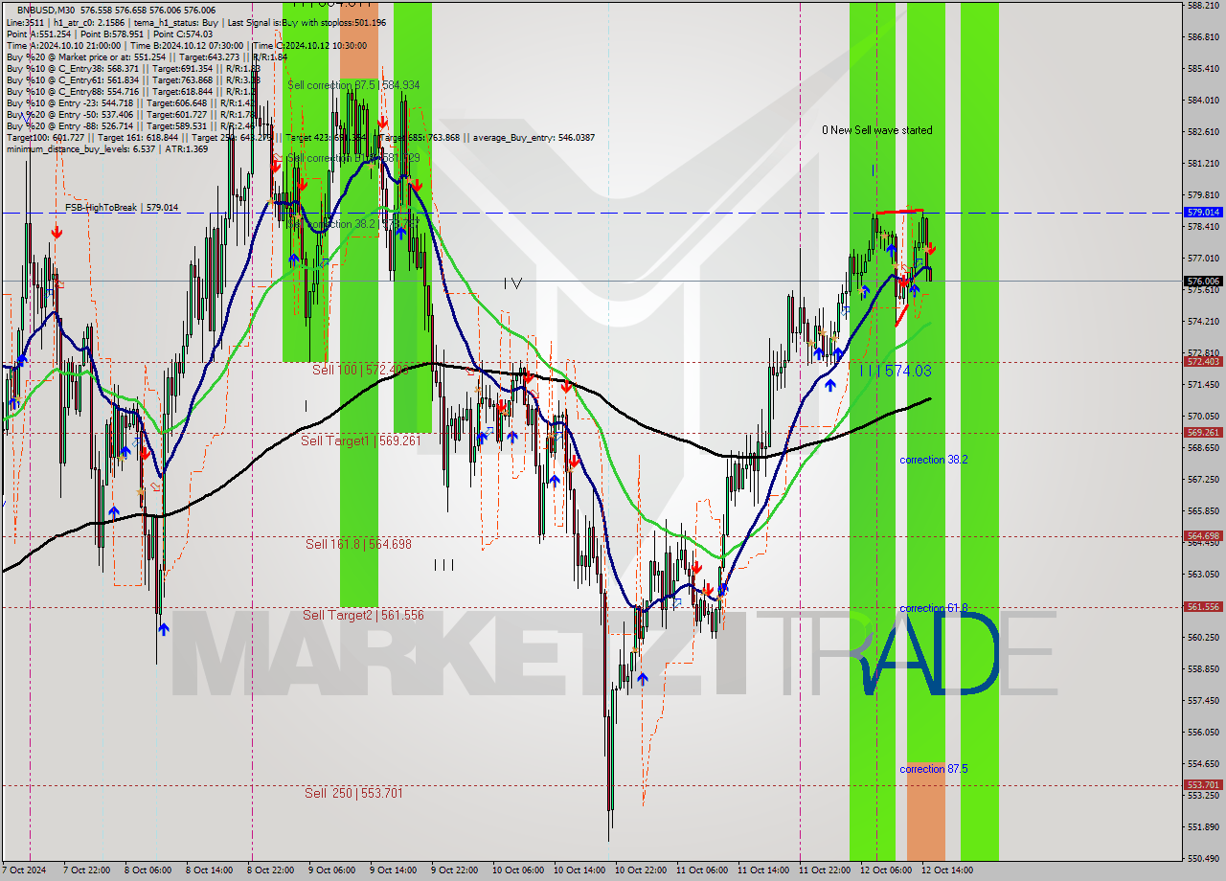The image size is (1226, 881).
Task: Click the 'I V' wave label
Action: point(513,282)
